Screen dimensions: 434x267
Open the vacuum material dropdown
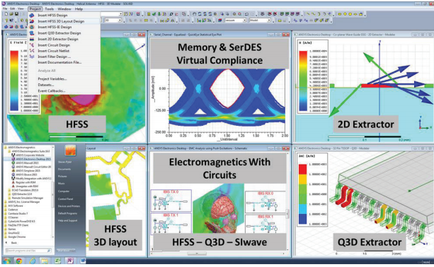[x=235, y=20]
